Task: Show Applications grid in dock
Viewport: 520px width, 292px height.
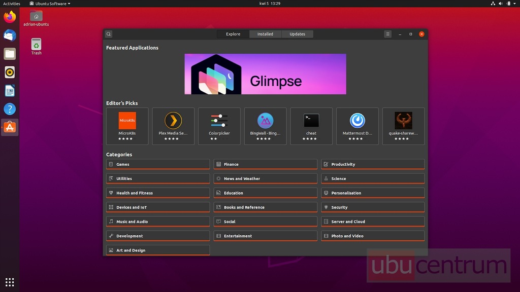Action: (x=10, y=282)
